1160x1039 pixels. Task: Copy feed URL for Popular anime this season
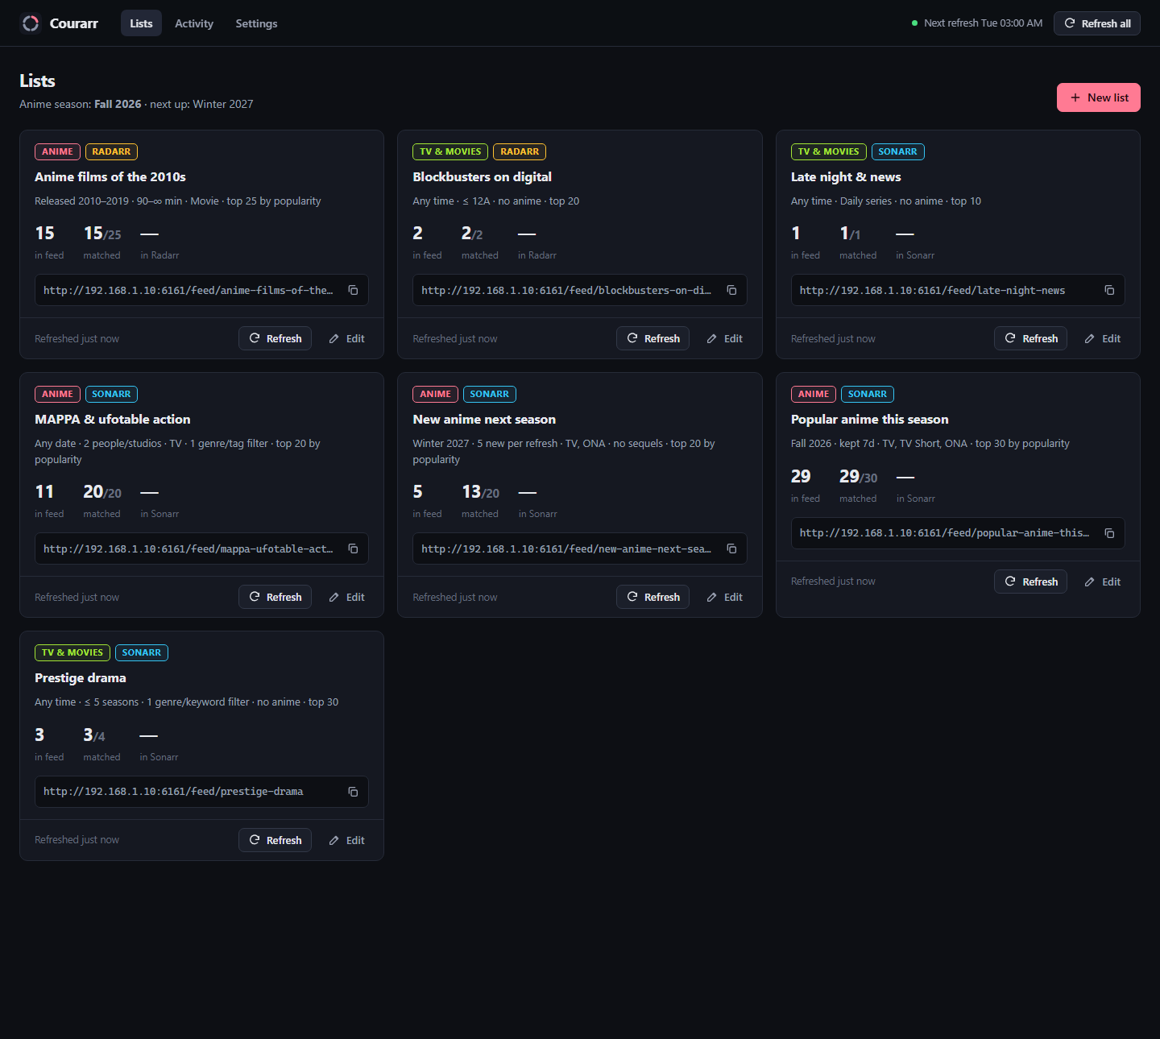point(1109,533)
